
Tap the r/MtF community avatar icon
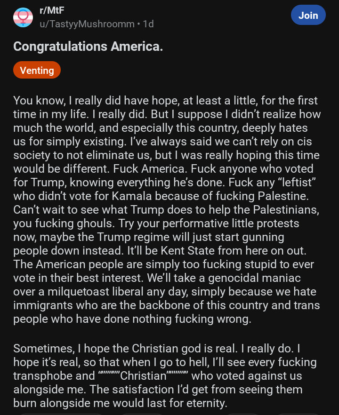coord(23,17)
